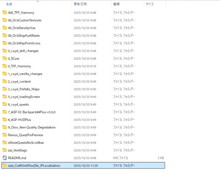Select the zzzz_CraftUntilYouDie_JPLocalization folder icon
The height and width of the screenshot is (194, 220).
pyautogui.click(x=5, y=166)
